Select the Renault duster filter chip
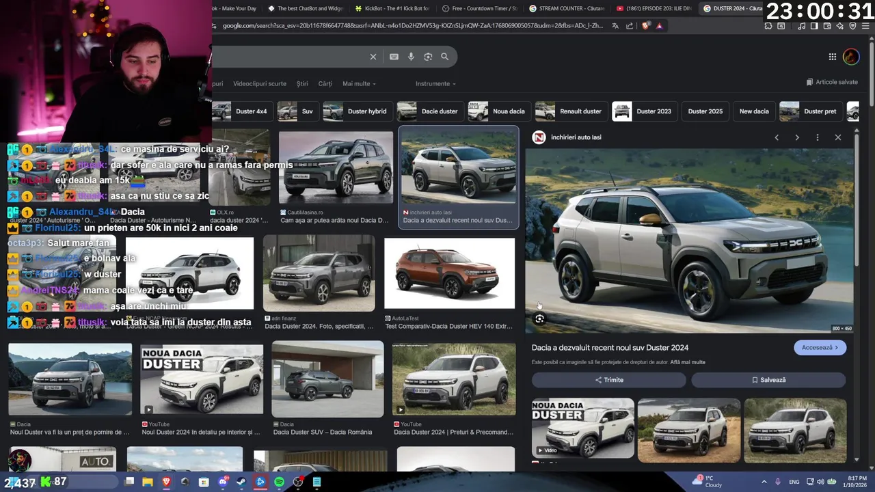The width and height of the screenshot is (875, 492). click(x=571, y=111)
